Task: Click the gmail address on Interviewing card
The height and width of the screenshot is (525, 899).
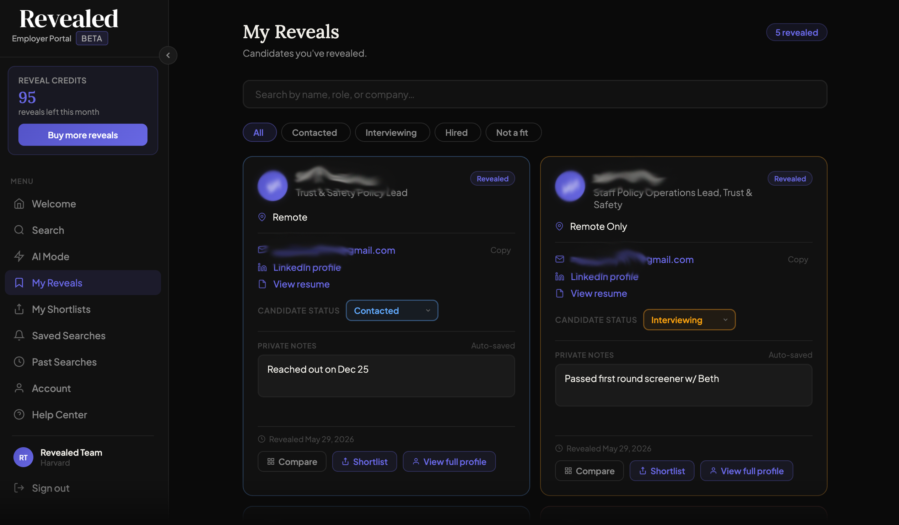Action: [x=631, y=259]
